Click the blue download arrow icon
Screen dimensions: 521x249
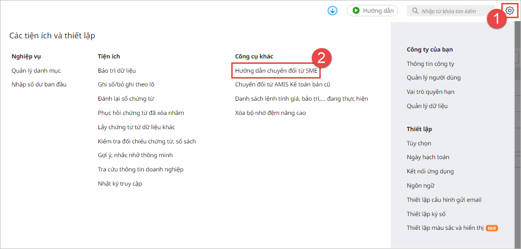point(332,11)
